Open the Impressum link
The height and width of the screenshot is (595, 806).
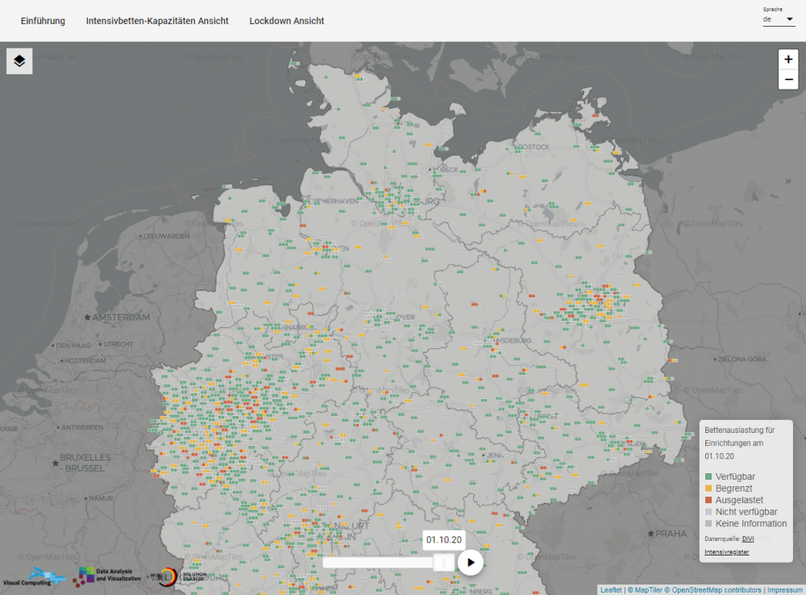point(783,590)
